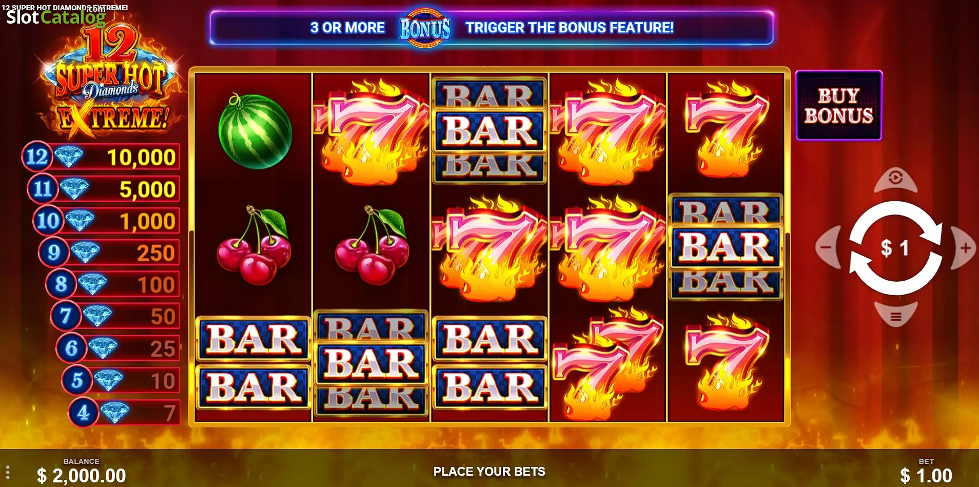This screenshot has height=487, width=979.
Task: Increase bet with the plus arrow
Action: coord(965,247)
